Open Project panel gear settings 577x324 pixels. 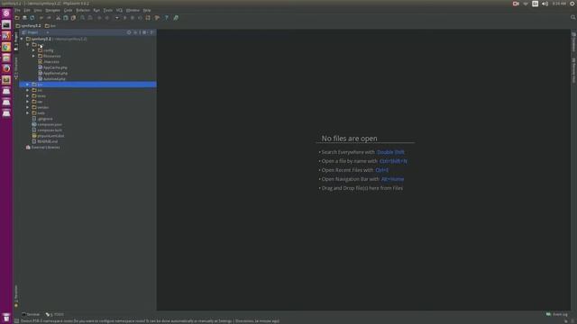[144, 32]
